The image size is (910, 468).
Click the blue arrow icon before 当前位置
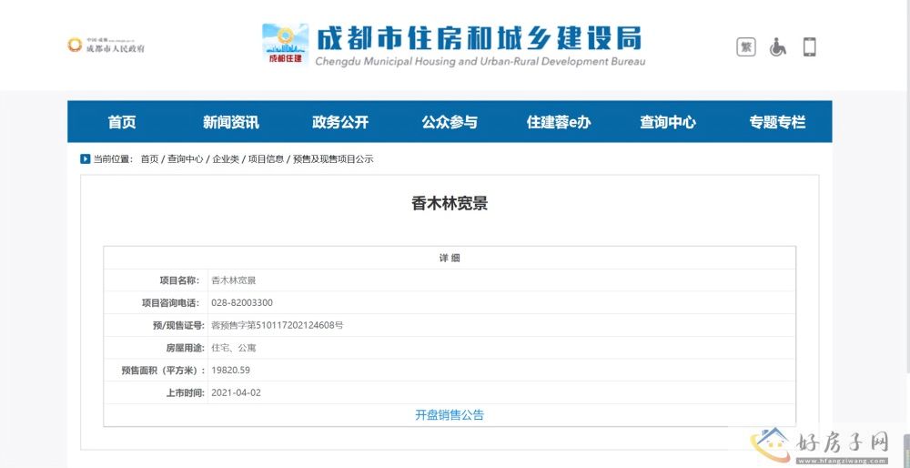tap(86, 159)
